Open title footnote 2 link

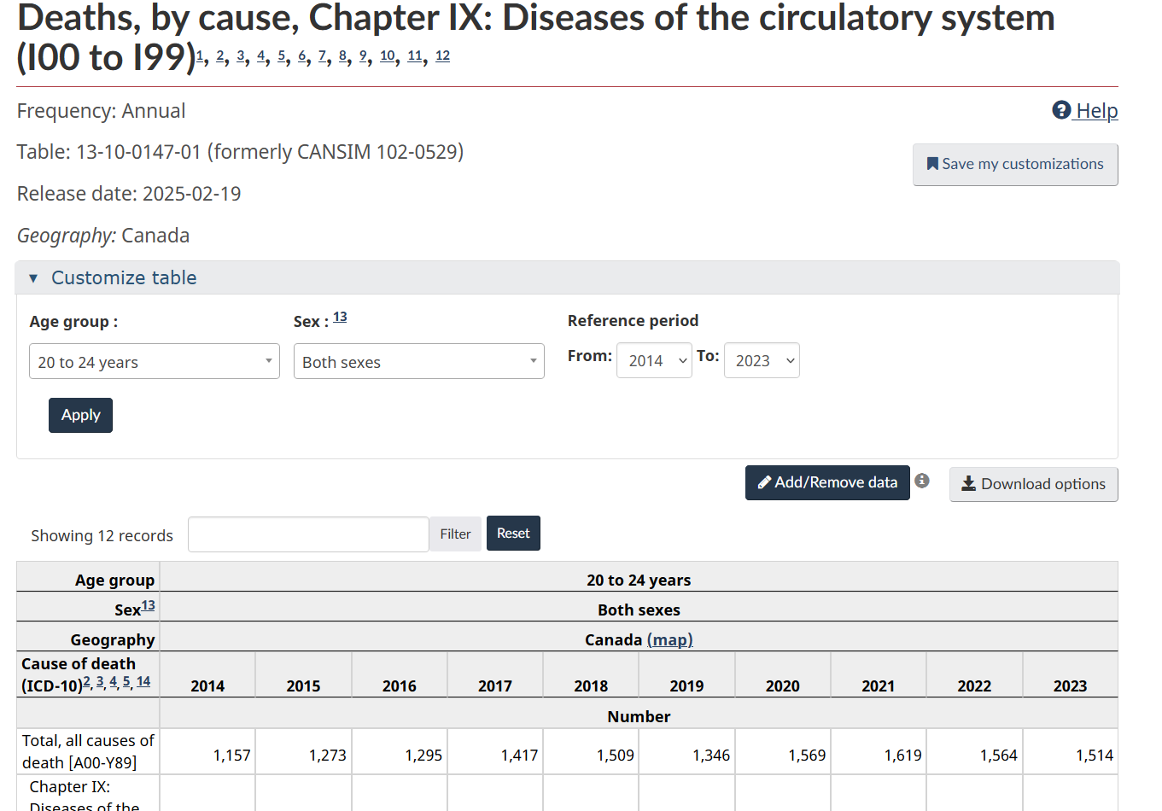coord(220,55)
